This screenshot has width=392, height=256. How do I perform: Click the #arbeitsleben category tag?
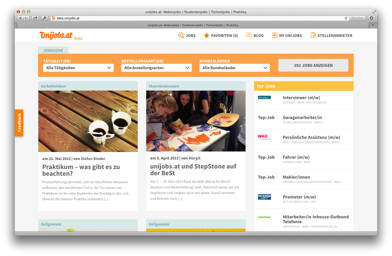(53, 86)
